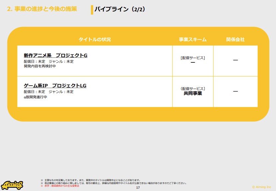The image size is (276, 191).
Task: Click the 共同事業 scheme label
Action: coord(193,94)
